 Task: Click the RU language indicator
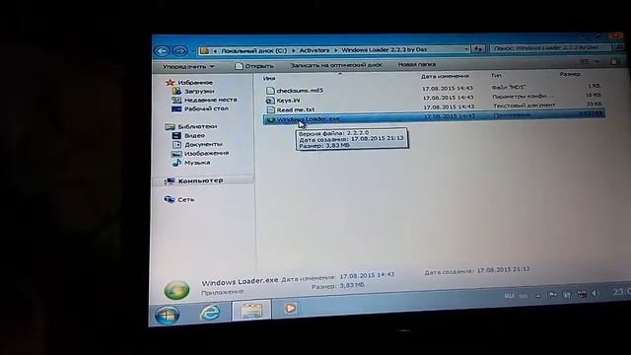pos(509,296)
